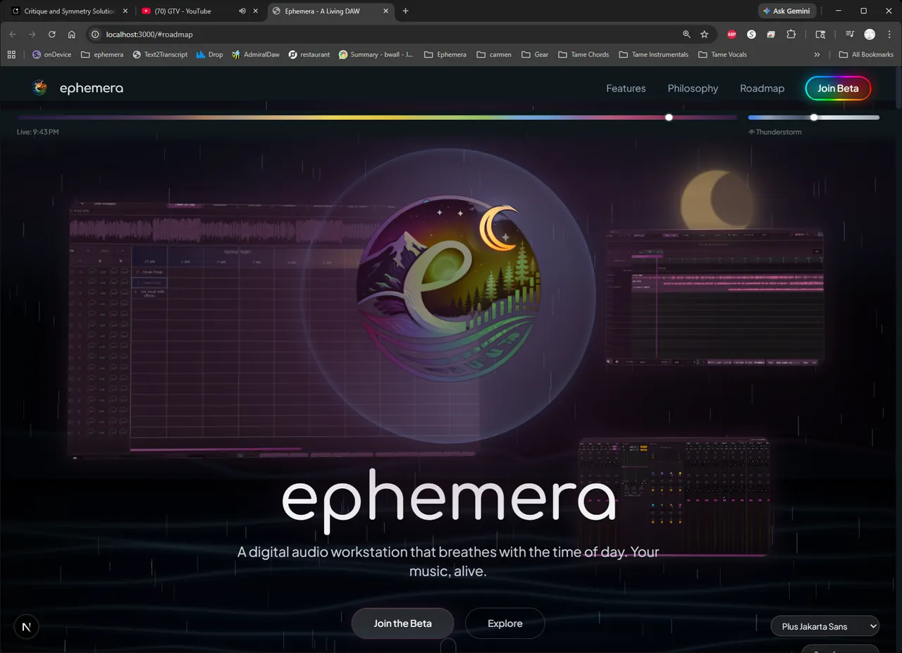
Task: Click the Join Beta header button
Action: tap(838, 88)
